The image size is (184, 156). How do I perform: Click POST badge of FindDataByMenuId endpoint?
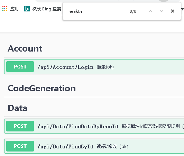[20, 126]
